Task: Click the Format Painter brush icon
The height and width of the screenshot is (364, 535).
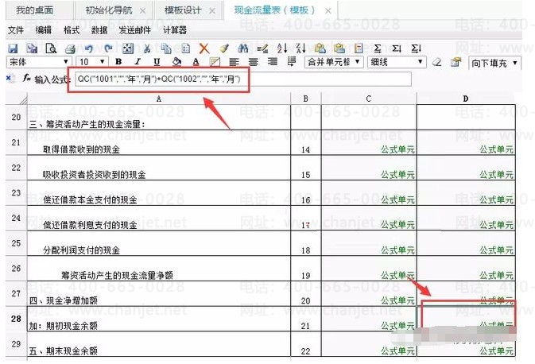Action: [x=224, y=48]
